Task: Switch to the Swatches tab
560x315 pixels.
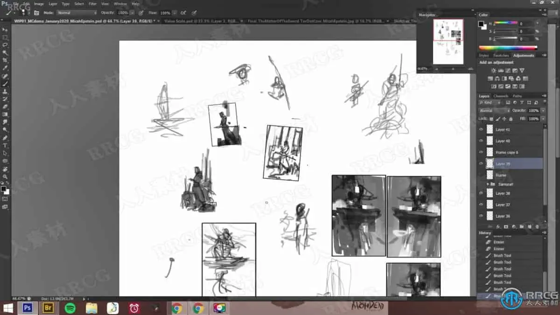Action: coord(501,56)
